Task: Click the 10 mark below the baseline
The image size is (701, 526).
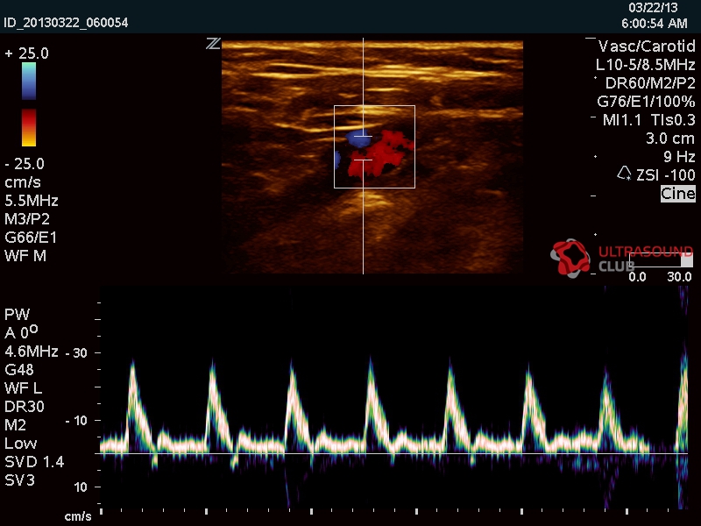Action: coord(81,487)
